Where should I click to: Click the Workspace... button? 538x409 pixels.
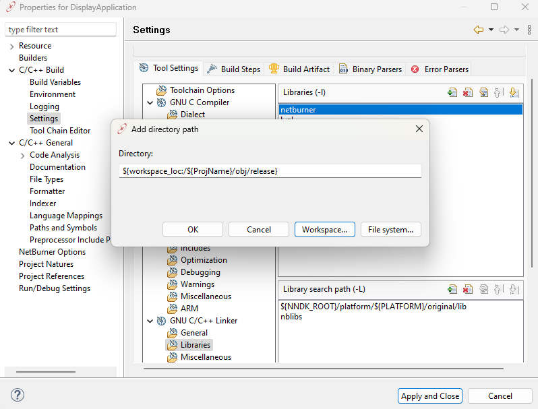tap(324, 230)
